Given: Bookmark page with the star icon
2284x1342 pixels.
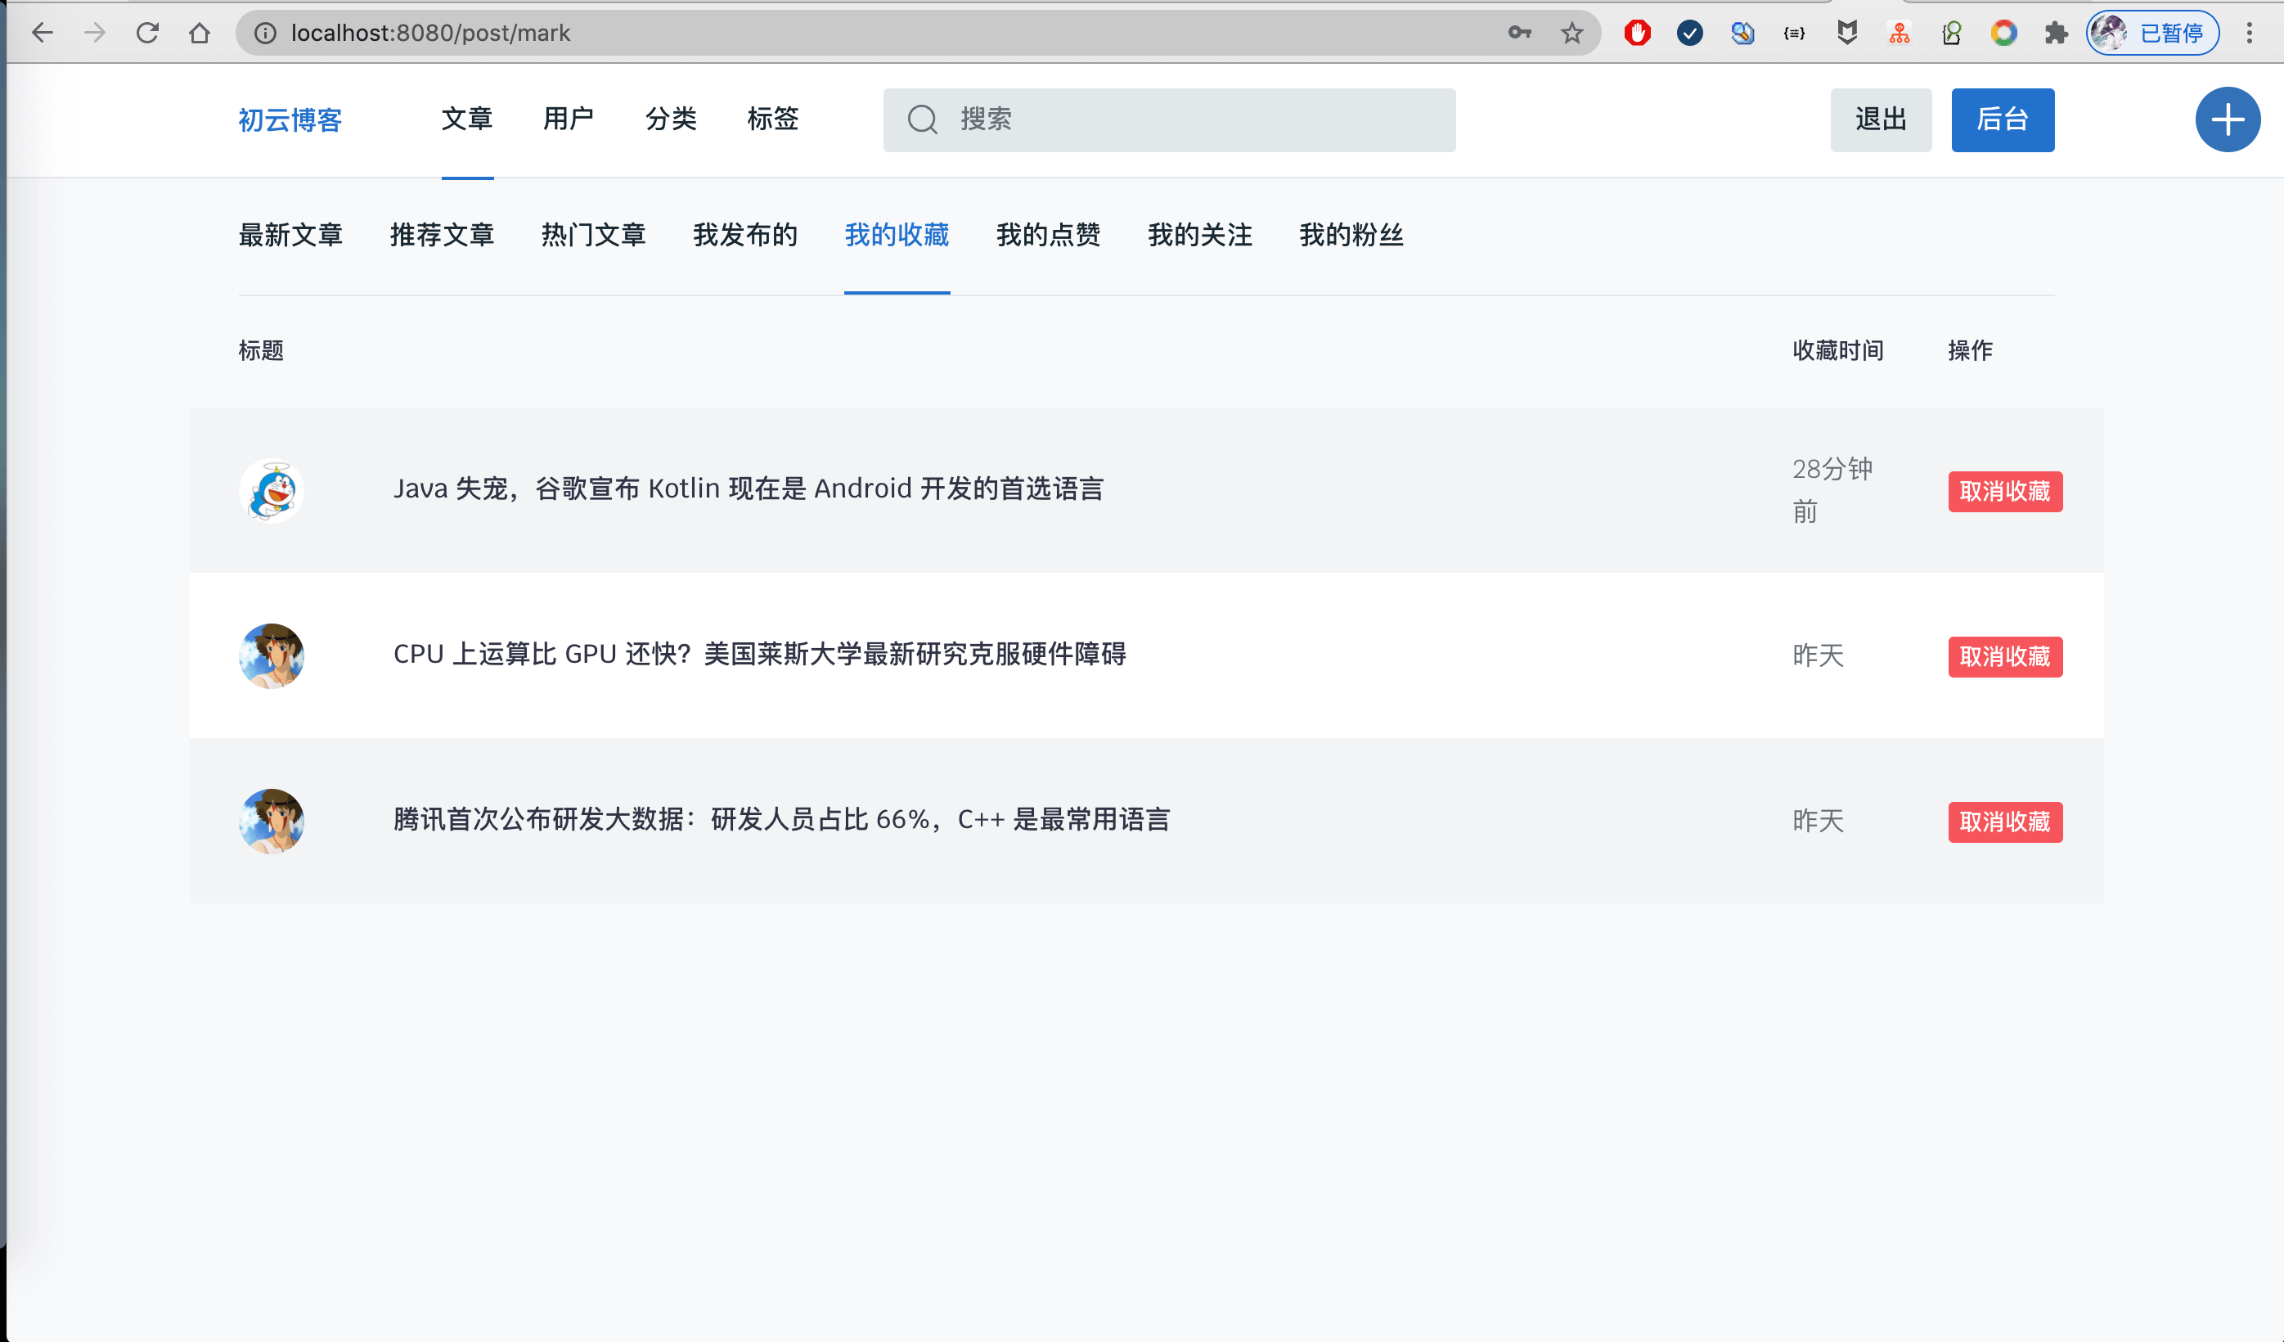Looking at the screenshot, I should pyautogui.click(x=1571, y=34).
